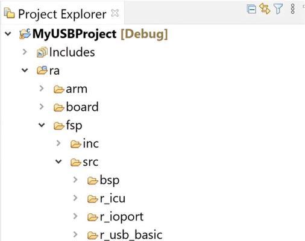Close the Project Explorer tab
Image resolution: width=305 pixels, height=241 pixels.
(115, 13)
